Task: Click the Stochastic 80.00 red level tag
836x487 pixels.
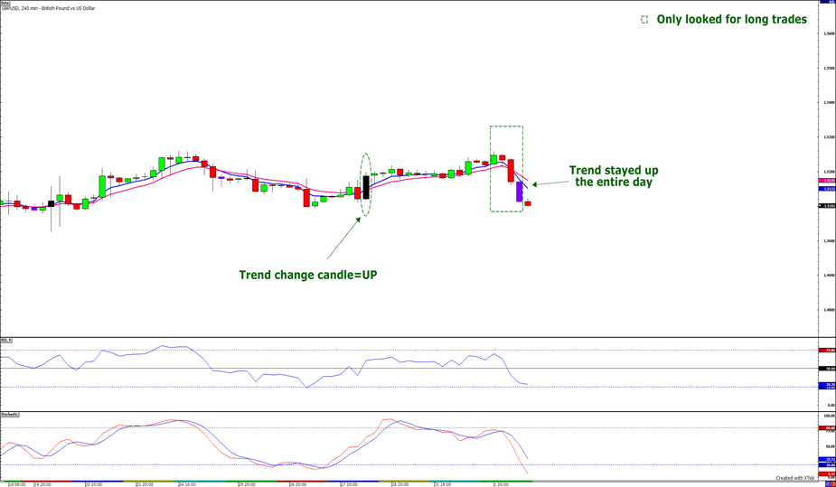Action: coord(827,428)
